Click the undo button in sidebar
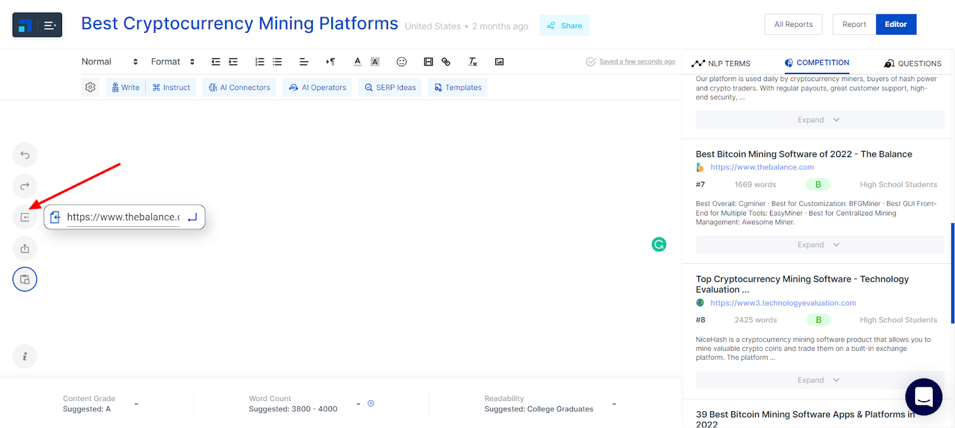Viewport: 955px width, 428px height. [x=25, y=155]
